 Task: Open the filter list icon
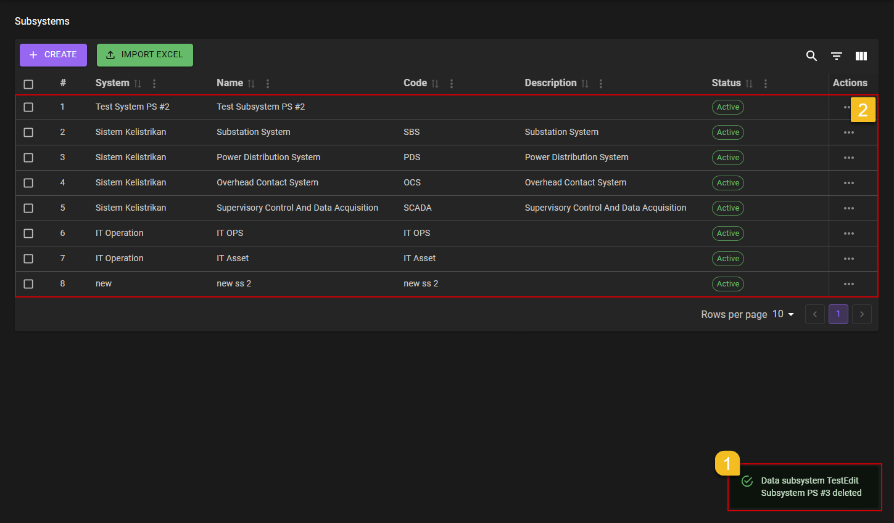(x=837, y=56)
